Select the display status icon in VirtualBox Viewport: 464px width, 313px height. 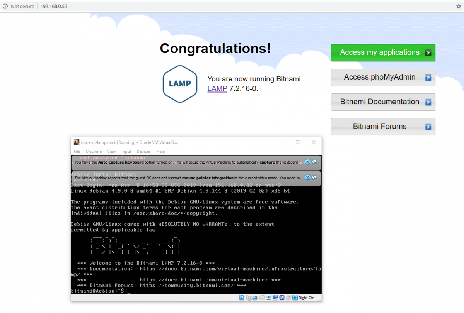click(268, 298)
